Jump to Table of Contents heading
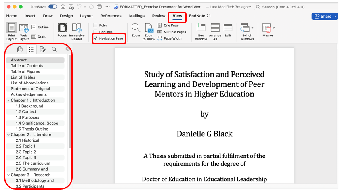The height and width of the screenshot is (192, 342). click(x=35, y=66)
